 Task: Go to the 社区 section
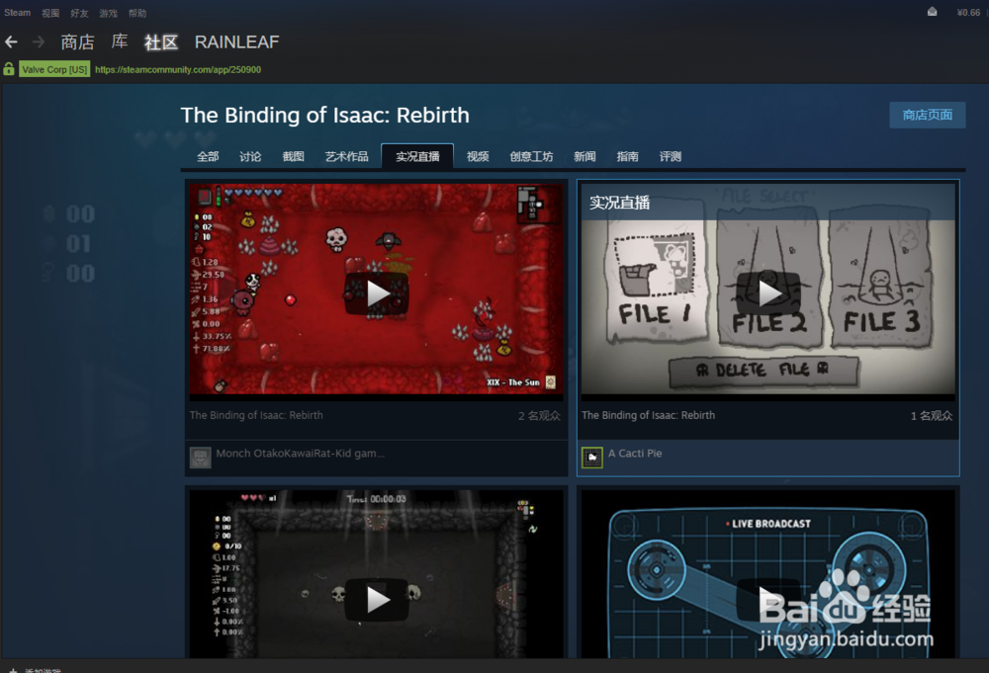[x=161, y=42]
